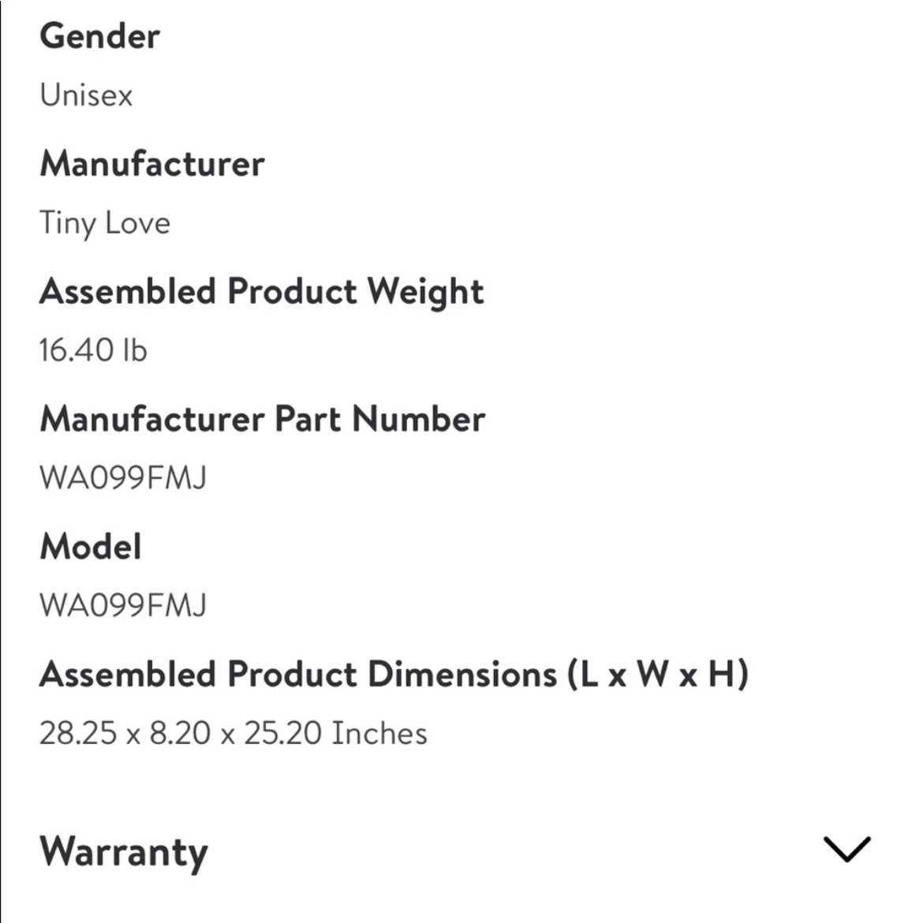923x923 pixels.
Task: Select the Manufacturer heading
Action: pyautogui.click(x=152, y=163)
